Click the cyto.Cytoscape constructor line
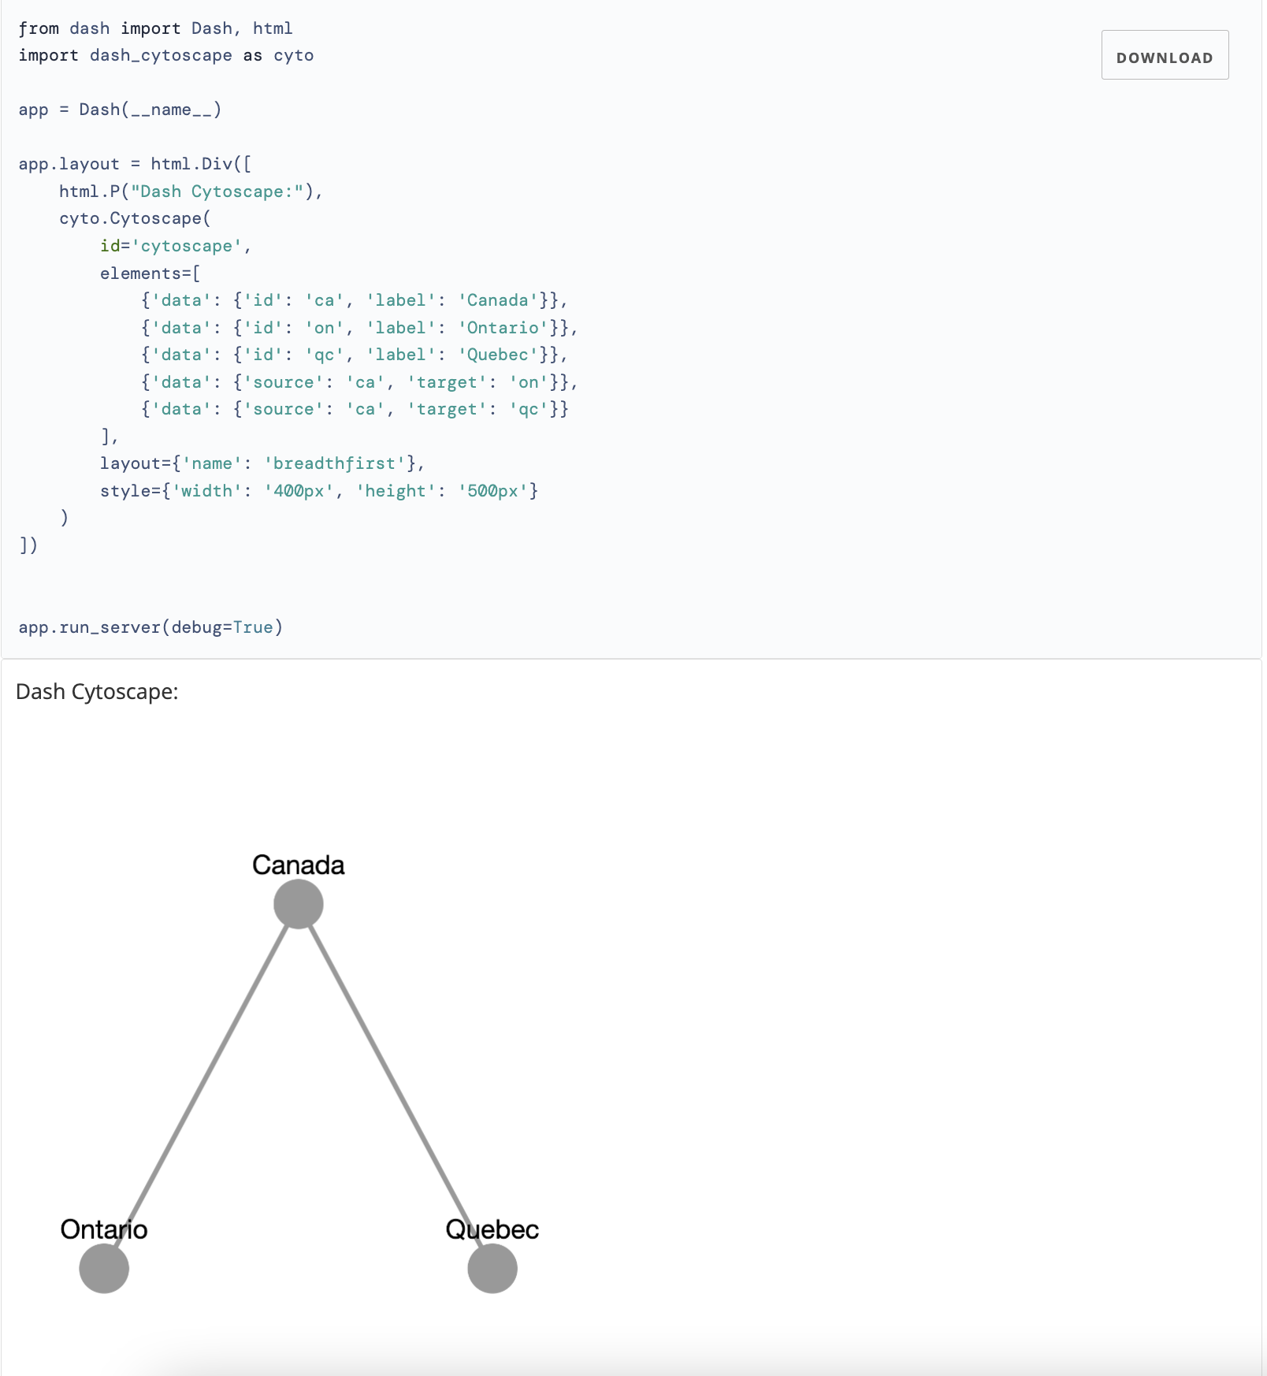This screenshot has width=1267, height=1376. pyautogui.click(x=132, y=218)
